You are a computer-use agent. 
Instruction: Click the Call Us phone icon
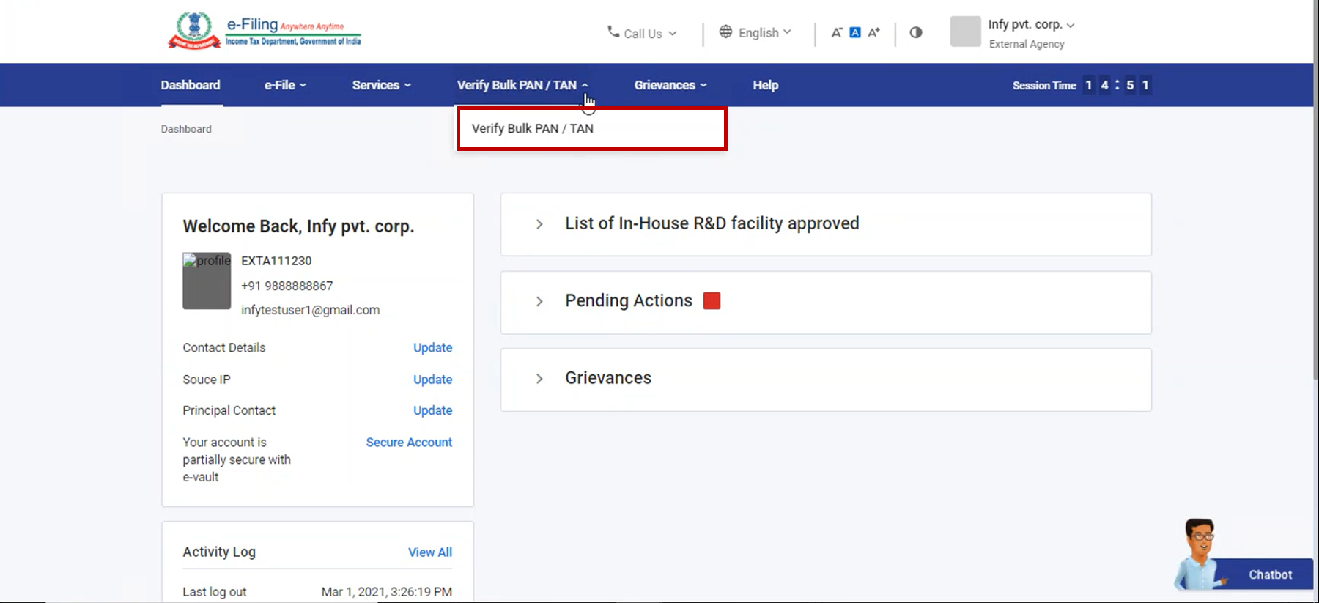613,32
